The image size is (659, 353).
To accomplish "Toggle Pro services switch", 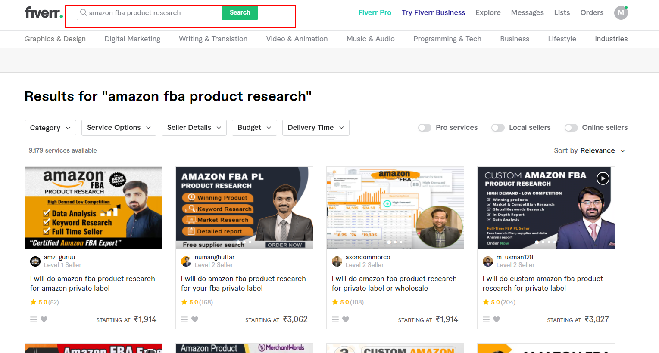I will [x=425, y=128].
